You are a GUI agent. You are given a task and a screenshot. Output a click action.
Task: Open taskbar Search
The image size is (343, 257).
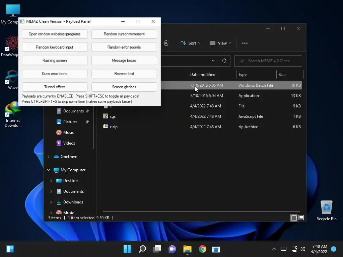click(142, 249)
